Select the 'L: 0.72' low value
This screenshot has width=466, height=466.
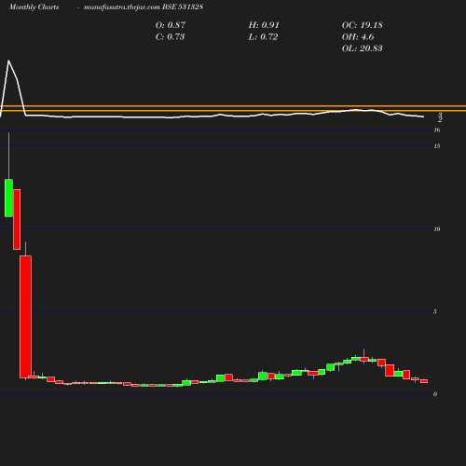point(263,37)
